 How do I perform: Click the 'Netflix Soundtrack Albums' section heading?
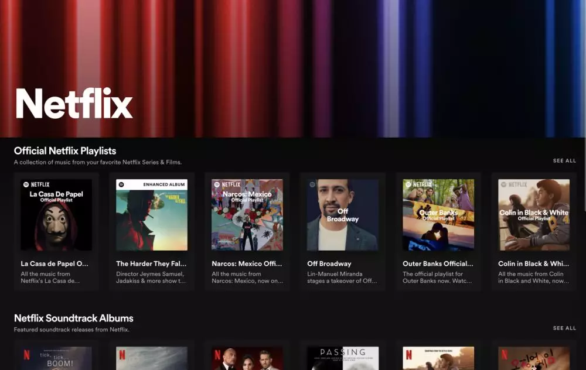pyautogui.click(x=73, y=318)
